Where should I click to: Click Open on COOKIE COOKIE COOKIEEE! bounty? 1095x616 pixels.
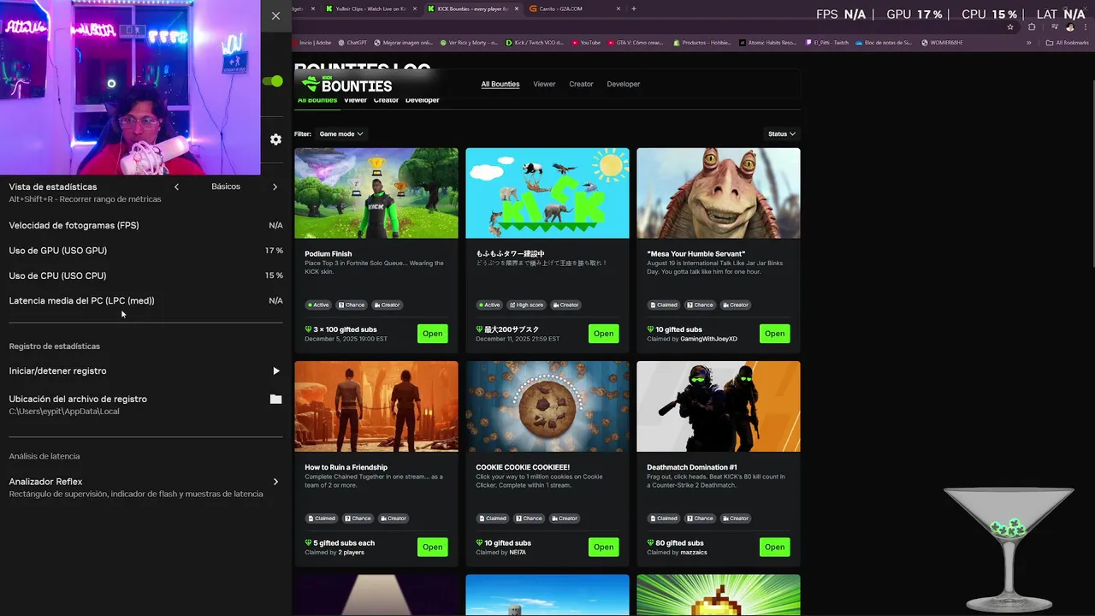(x=604, y=548)
